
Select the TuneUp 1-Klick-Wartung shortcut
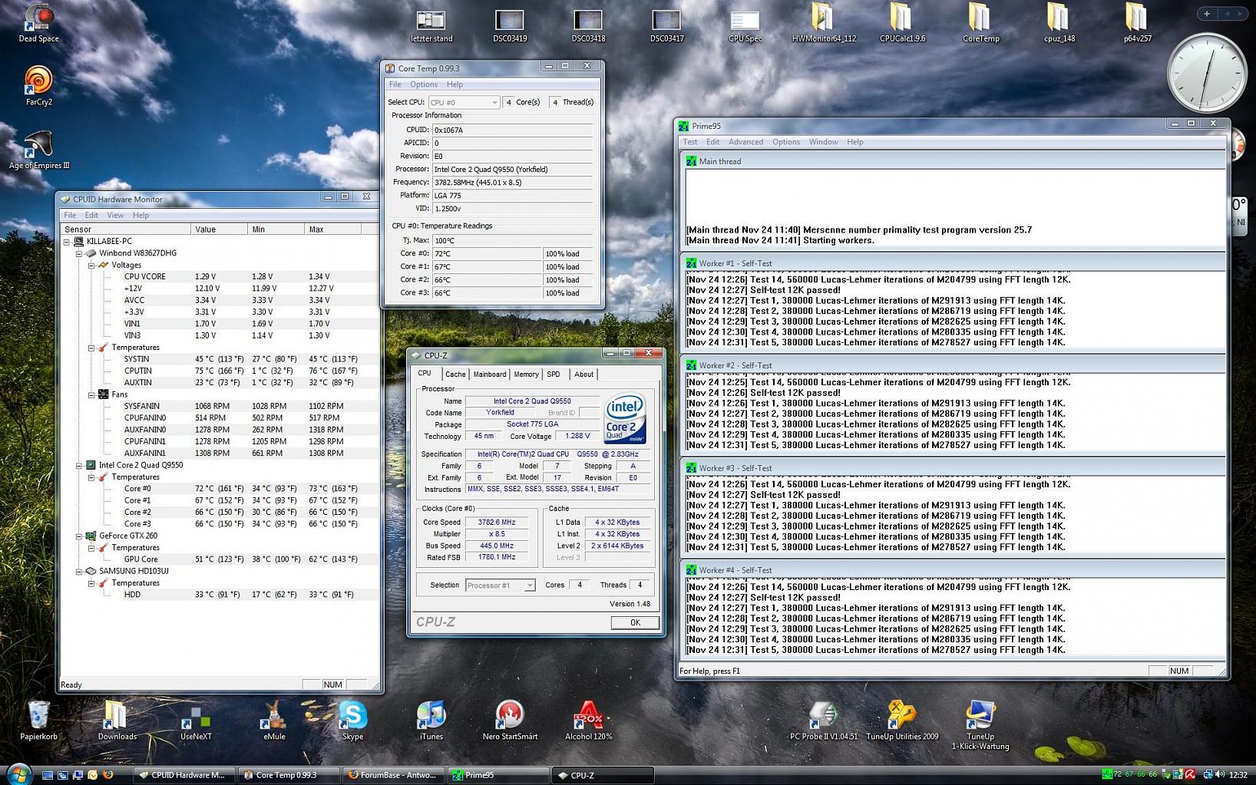(x=980, y=725)
